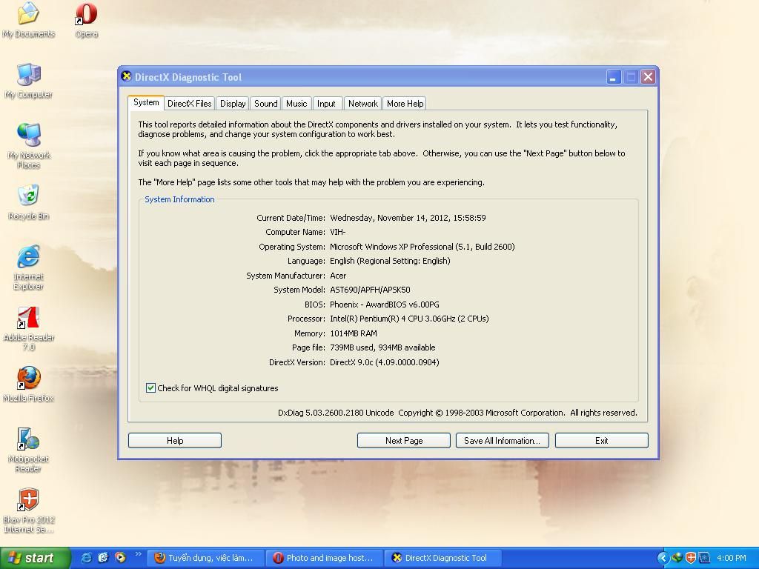Click page file value '739MB used, 934MB available'
Screen dimensions: 759x569
click(382, 347)
